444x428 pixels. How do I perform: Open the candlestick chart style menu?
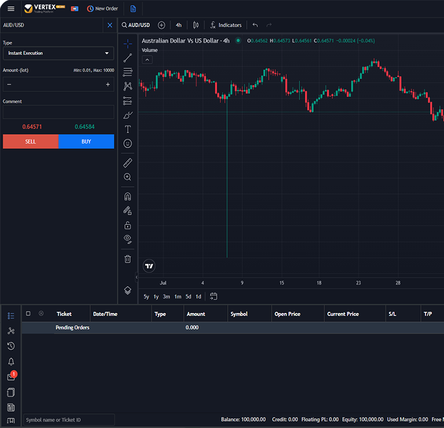[x=195, y=25]
